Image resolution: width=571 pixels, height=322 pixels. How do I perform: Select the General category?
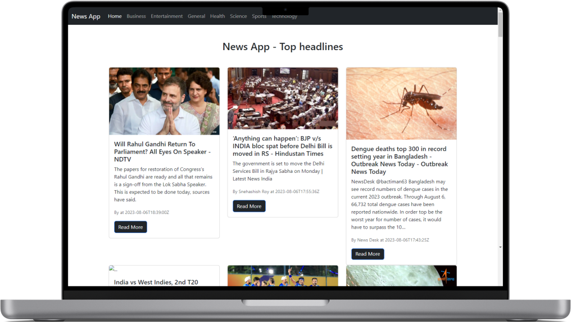[x=196, y=16]
